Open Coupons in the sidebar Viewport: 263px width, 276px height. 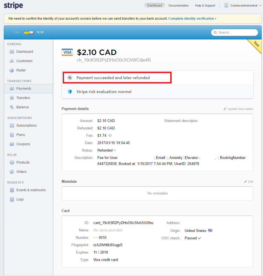click(23, 144)
